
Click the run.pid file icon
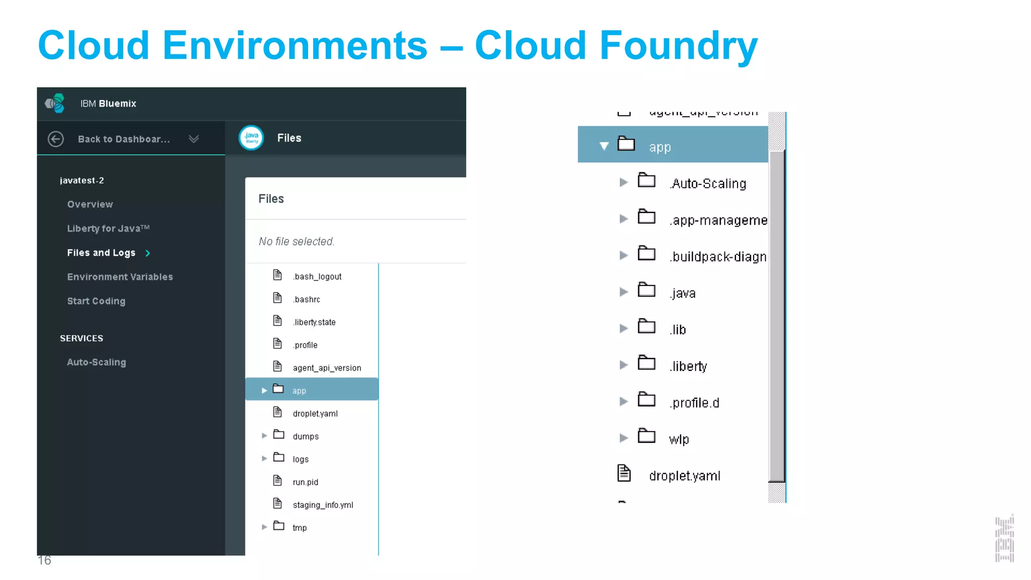[x=277, y=480]
